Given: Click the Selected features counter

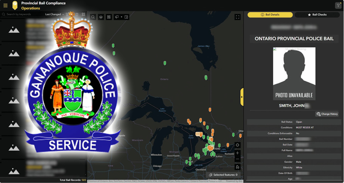Looking at the screenshot, I should pos(223,175).
